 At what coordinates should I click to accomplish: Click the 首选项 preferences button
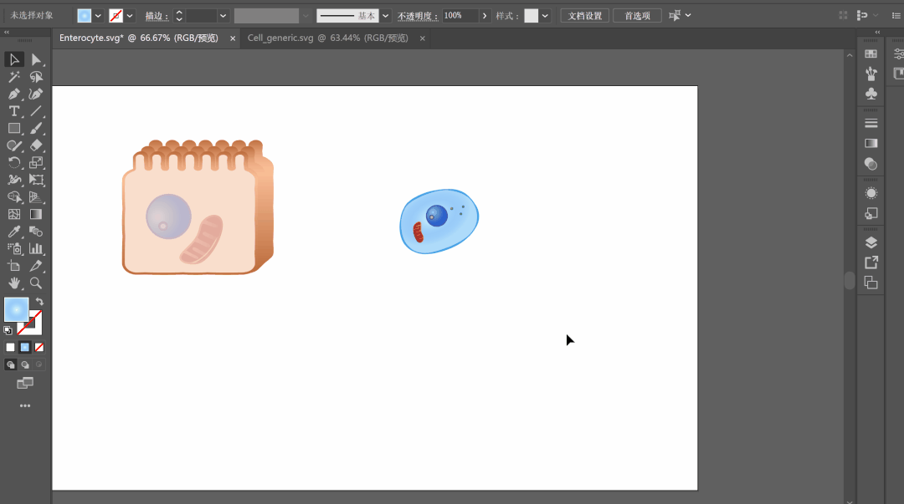point(637,16)
